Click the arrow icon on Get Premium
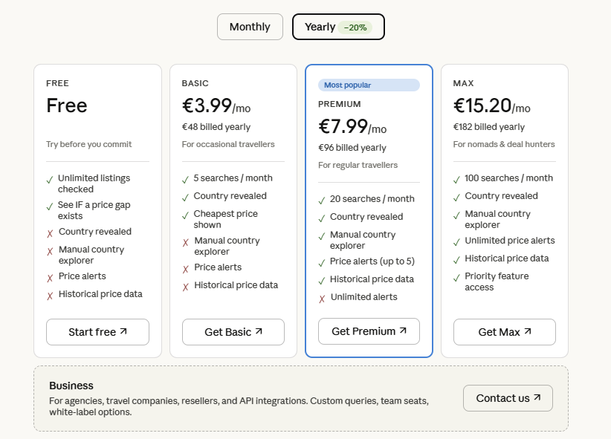 403,331
